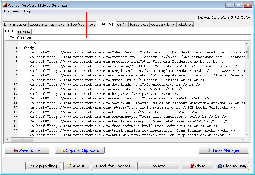Click the Donate button
This screenshot has height=175, width=255.
coord(158,166)
